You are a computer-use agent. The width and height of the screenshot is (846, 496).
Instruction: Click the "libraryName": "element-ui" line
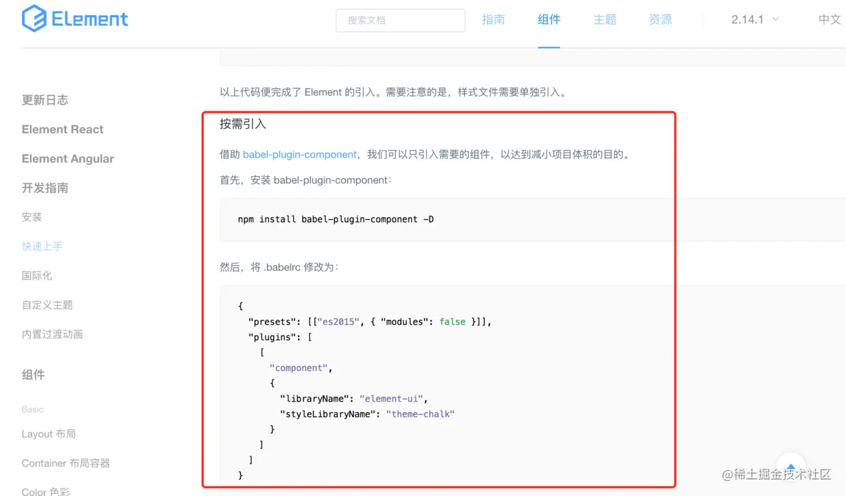(353, 398)
